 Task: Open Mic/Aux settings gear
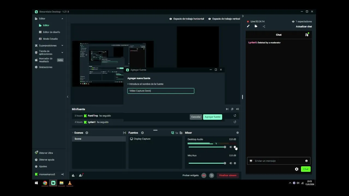235,163
